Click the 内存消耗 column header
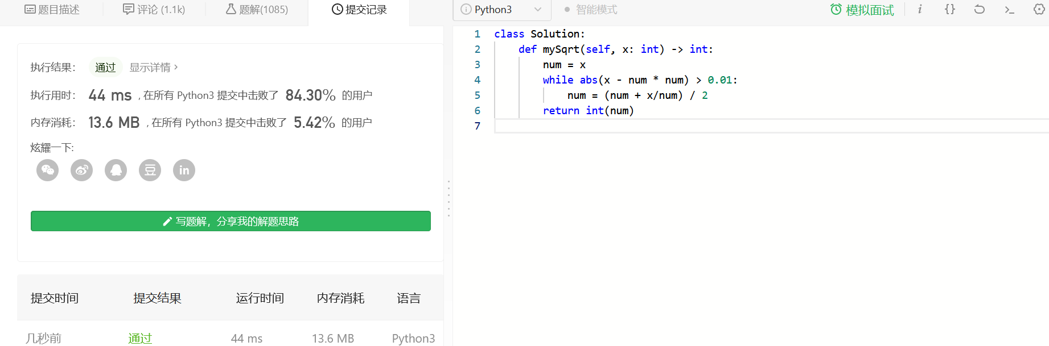Viewport: 1049px width, 346px height. [x=341, y=298]
